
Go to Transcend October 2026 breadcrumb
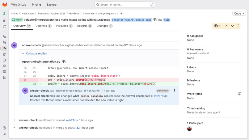pos(52,14)
